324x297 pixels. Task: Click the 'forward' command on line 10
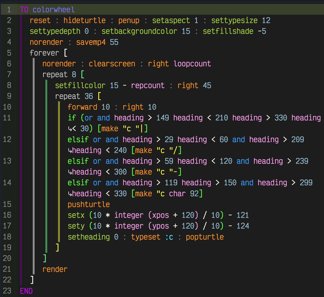point(82,107)
